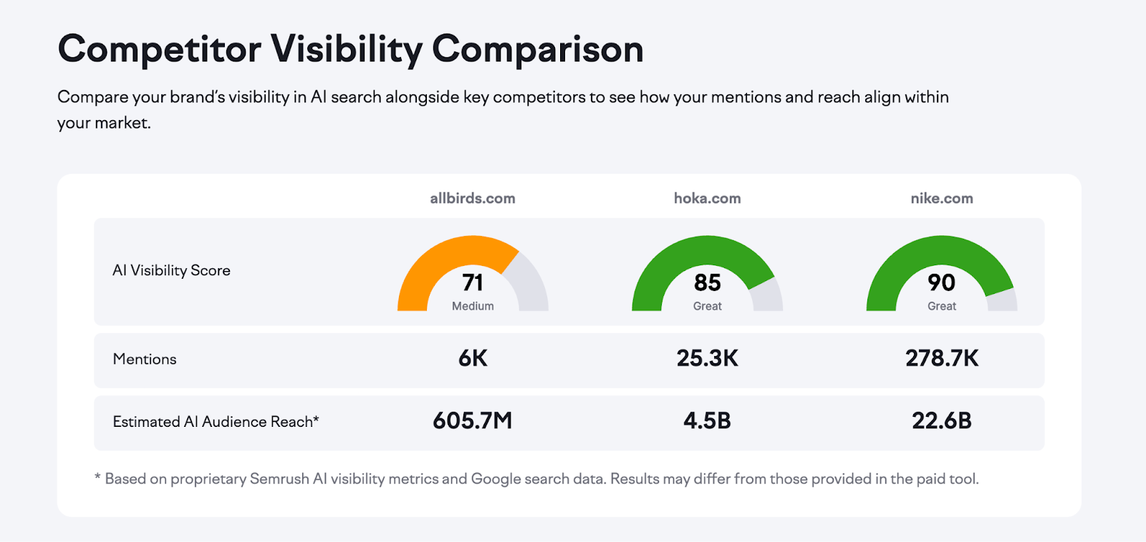1146x542 pixels.
Task: Click the 6K mentions value for allbirds
Action: point(473,359)
